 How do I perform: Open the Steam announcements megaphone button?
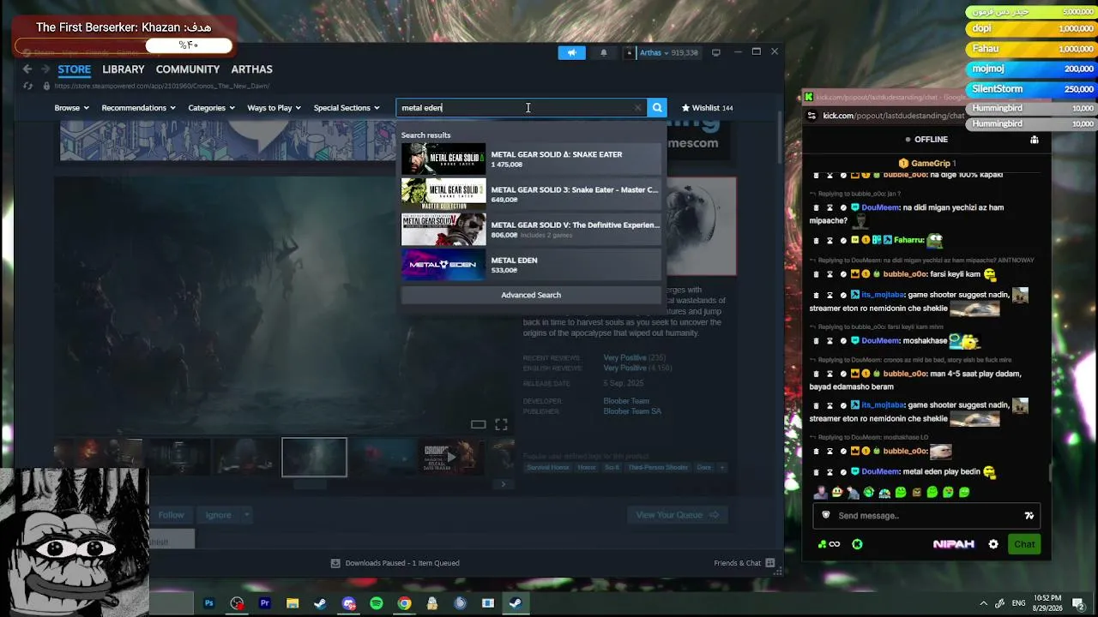(571, 52)
